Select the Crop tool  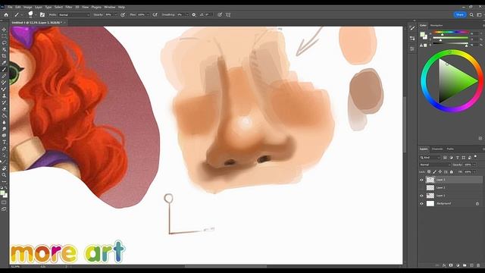pyautogui.click(x=4, y=56)
